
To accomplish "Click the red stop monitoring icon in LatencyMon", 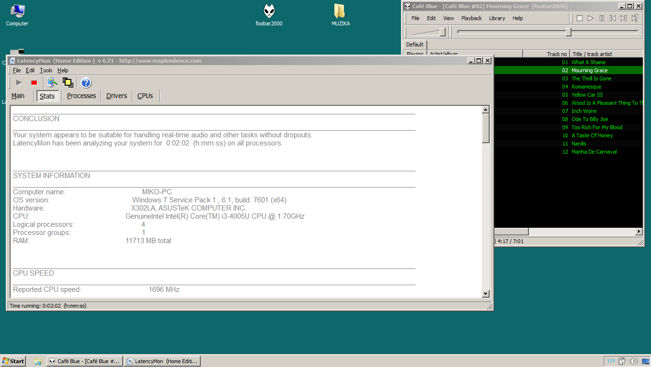I will [34, 83].
